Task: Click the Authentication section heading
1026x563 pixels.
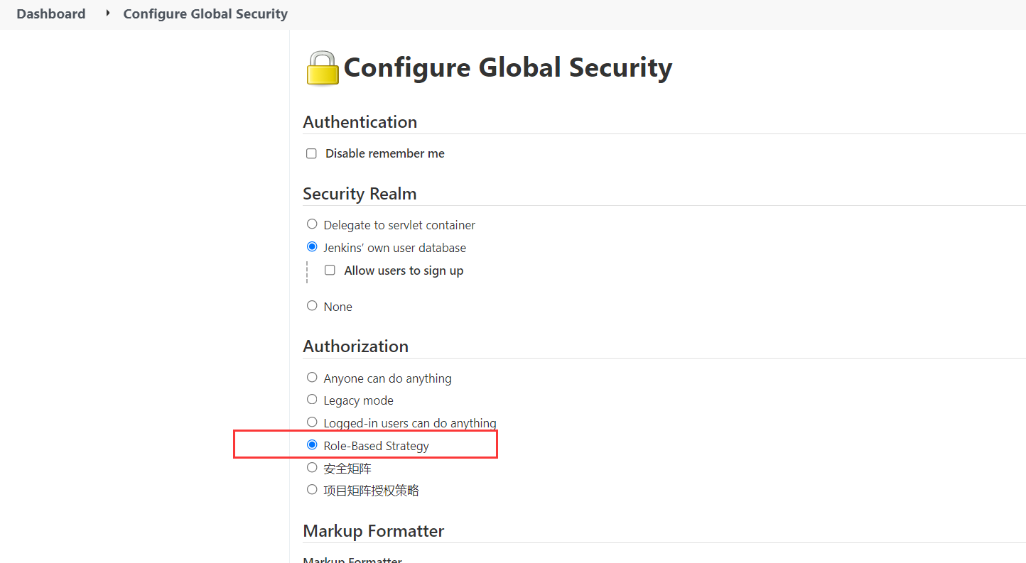Action: [360, 122]
